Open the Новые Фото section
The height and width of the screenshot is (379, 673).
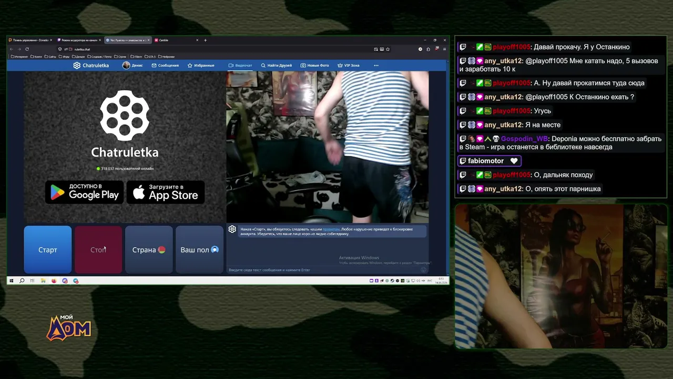pos(314,65)
